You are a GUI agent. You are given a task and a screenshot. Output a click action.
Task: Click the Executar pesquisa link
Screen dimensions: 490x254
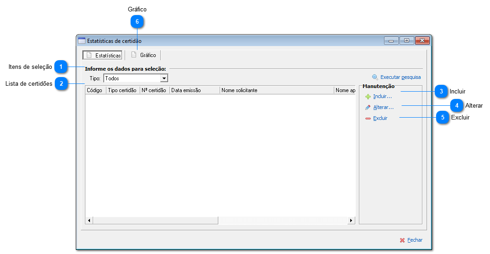[400, 77]
